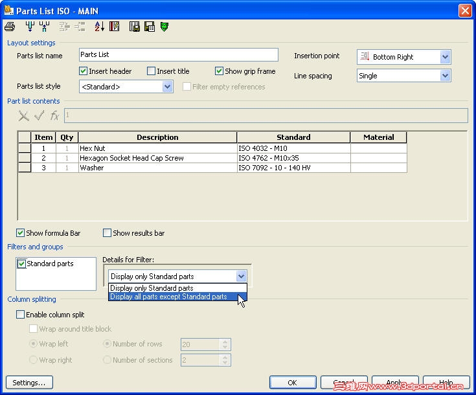The image size is (476, 395).
Task: Select the Wrap left radio button
Action: (x=33, y=344)
